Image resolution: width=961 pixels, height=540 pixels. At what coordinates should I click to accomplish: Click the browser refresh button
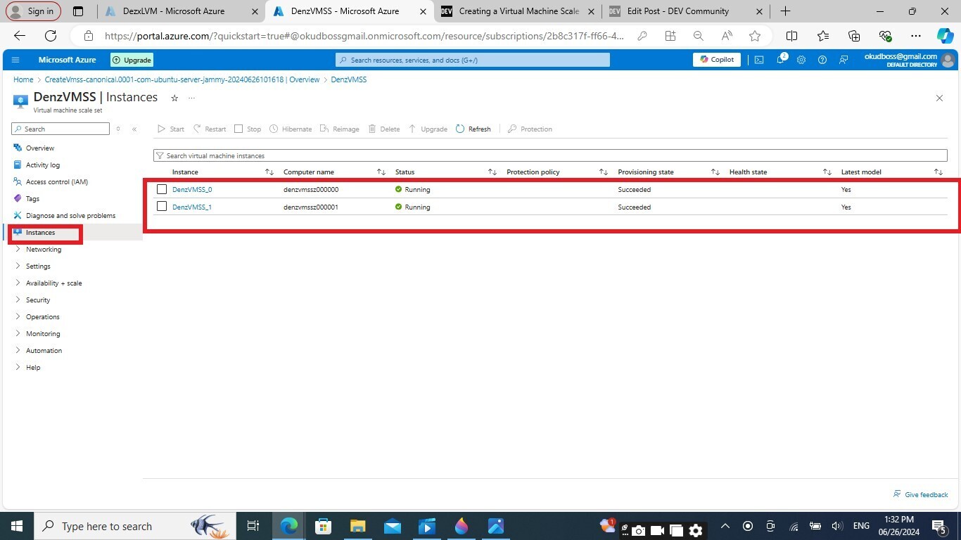click(x=51, y=36)
